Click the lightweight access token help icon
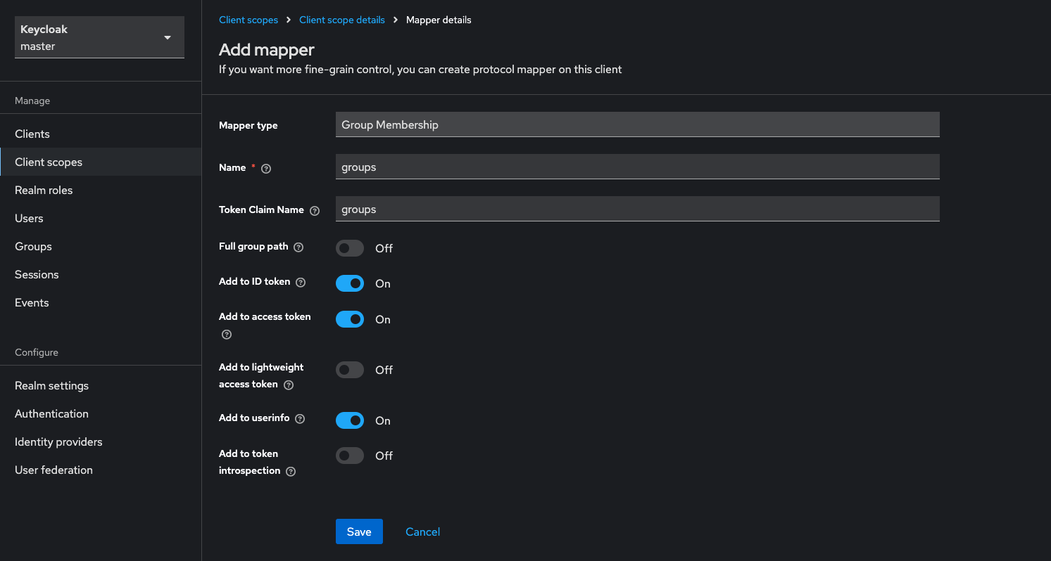 289,385
